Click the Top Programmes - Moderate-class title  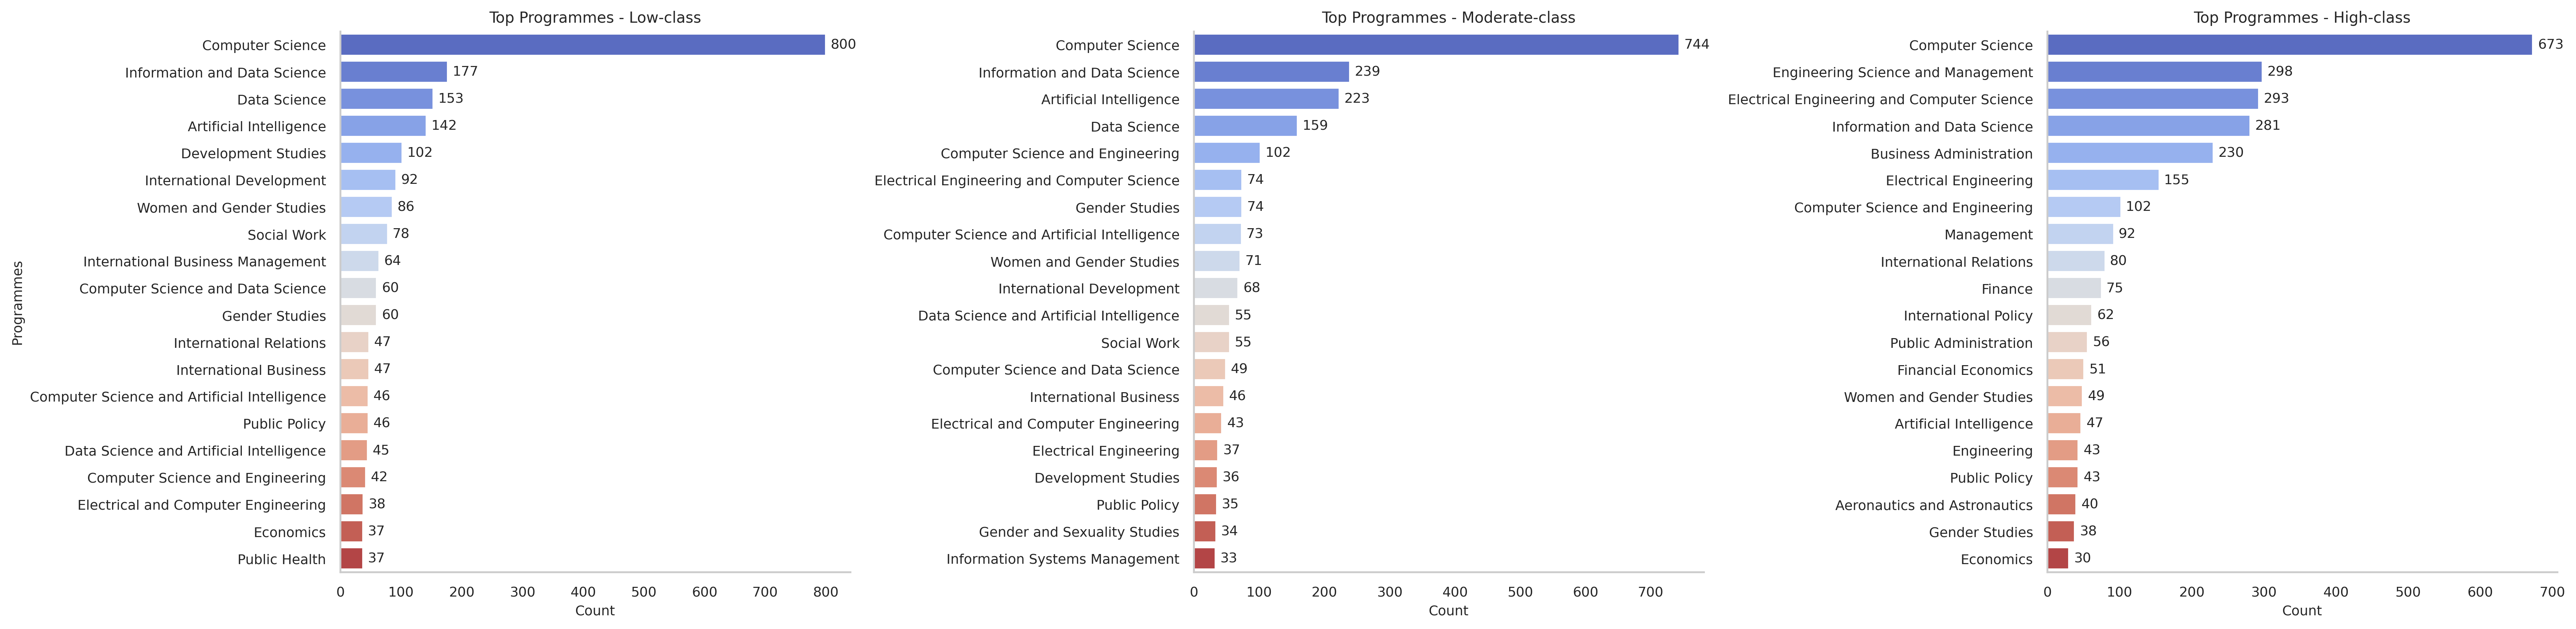(1448, 17)
